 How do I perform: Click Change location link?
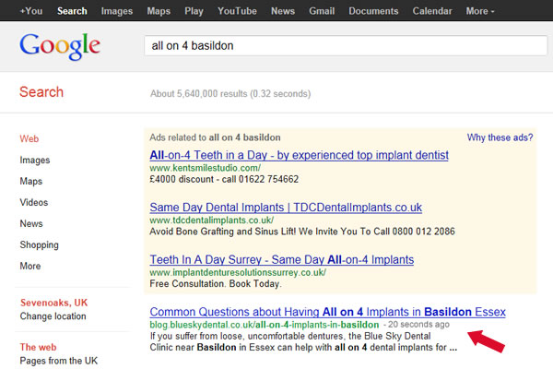pyautogui.click(x=53, y=316)
